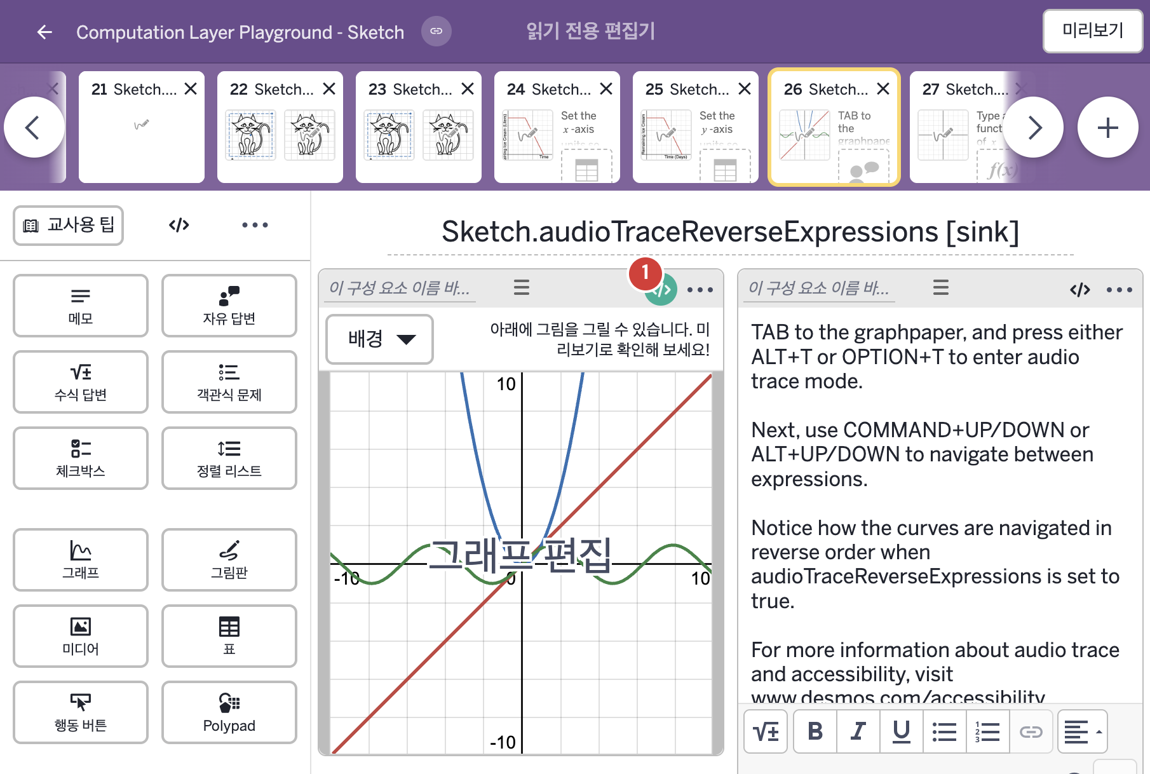This screenshot has height=774, width=1150.
Task: Open the text alignment dropdown
Action: coord(1083,731)
